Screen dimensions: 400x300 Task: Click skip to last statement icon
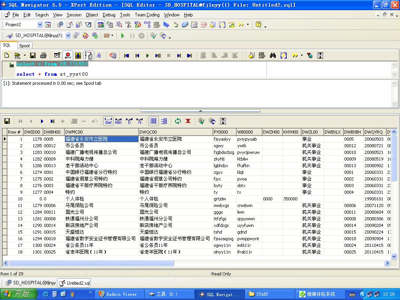tap(189, 55)
